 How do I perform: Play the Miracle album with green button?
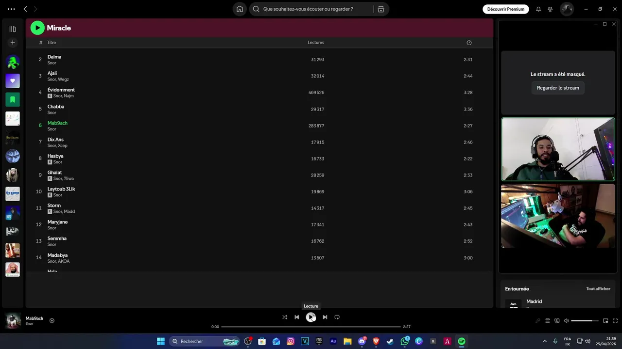37,28
